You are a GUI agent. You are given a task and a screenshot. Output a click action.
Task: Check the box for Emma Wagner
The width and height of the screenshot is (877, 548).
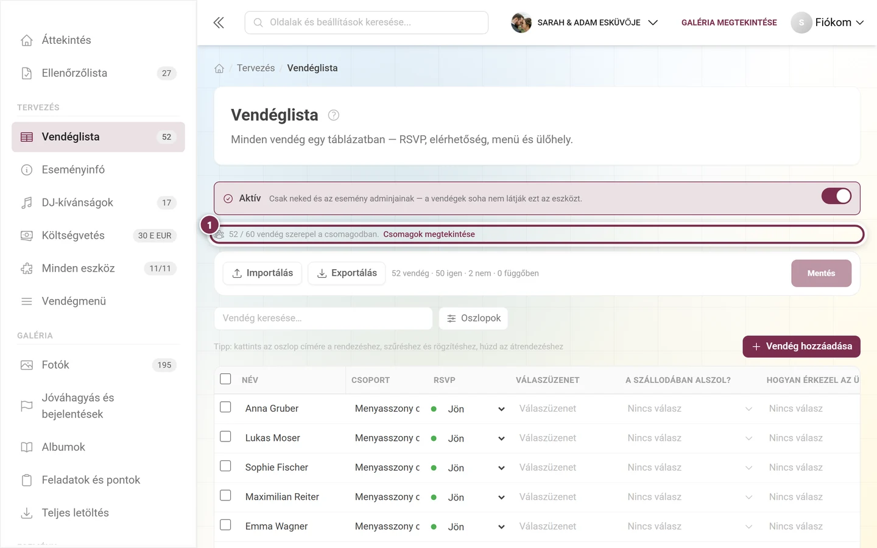click(225, 525)
